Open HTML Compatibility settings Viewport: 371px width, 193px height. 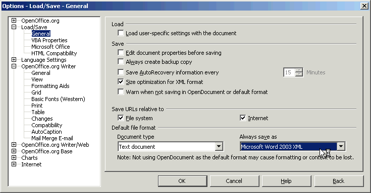(x=54, y=53)
